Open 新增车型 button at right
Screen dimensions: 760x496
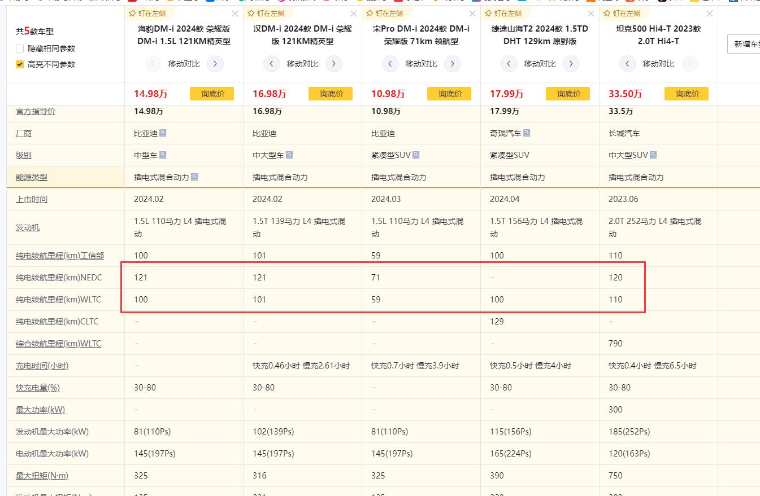coord(745,44)
